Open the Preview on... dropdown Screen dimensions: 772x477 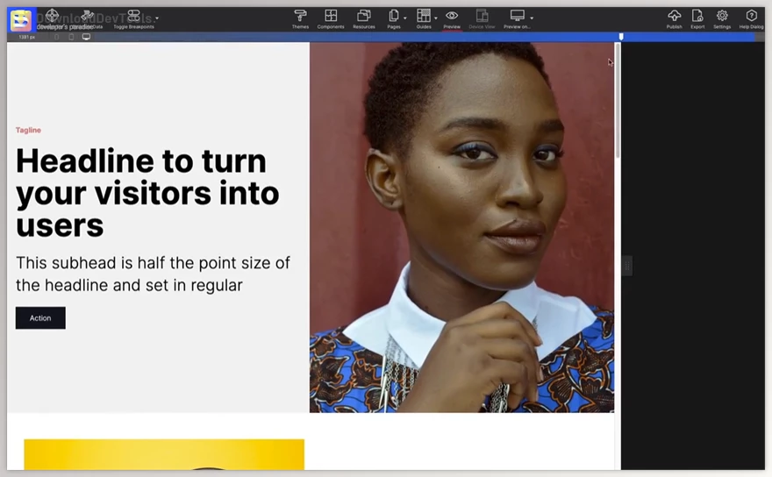[532, 18]
